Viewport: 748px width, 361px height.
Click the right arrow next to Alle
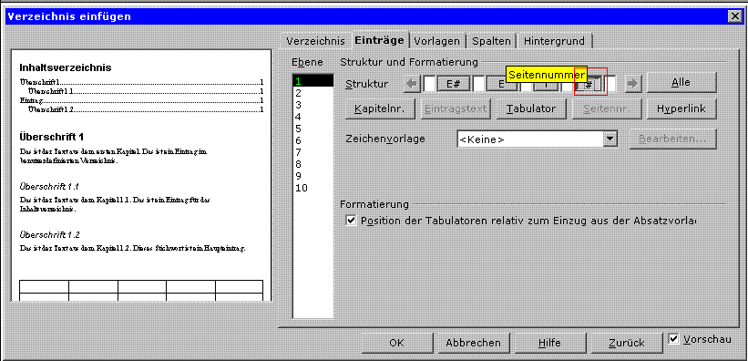[632, 84]
